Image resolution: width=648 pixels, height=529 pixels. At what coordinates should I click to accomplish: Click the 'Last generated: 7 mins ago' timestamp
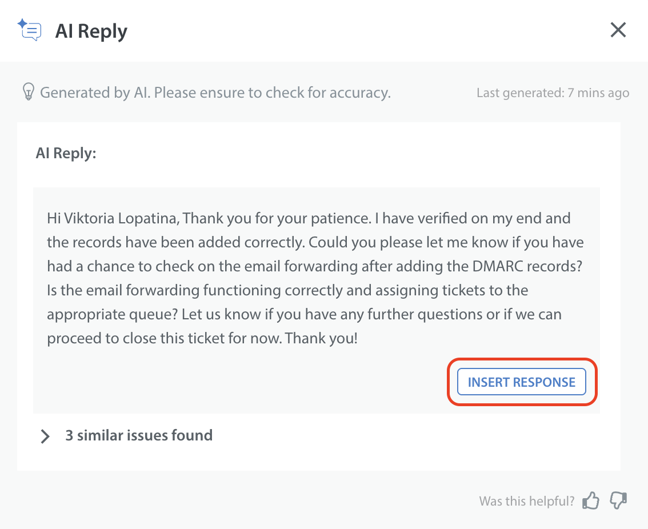[553, 93]
